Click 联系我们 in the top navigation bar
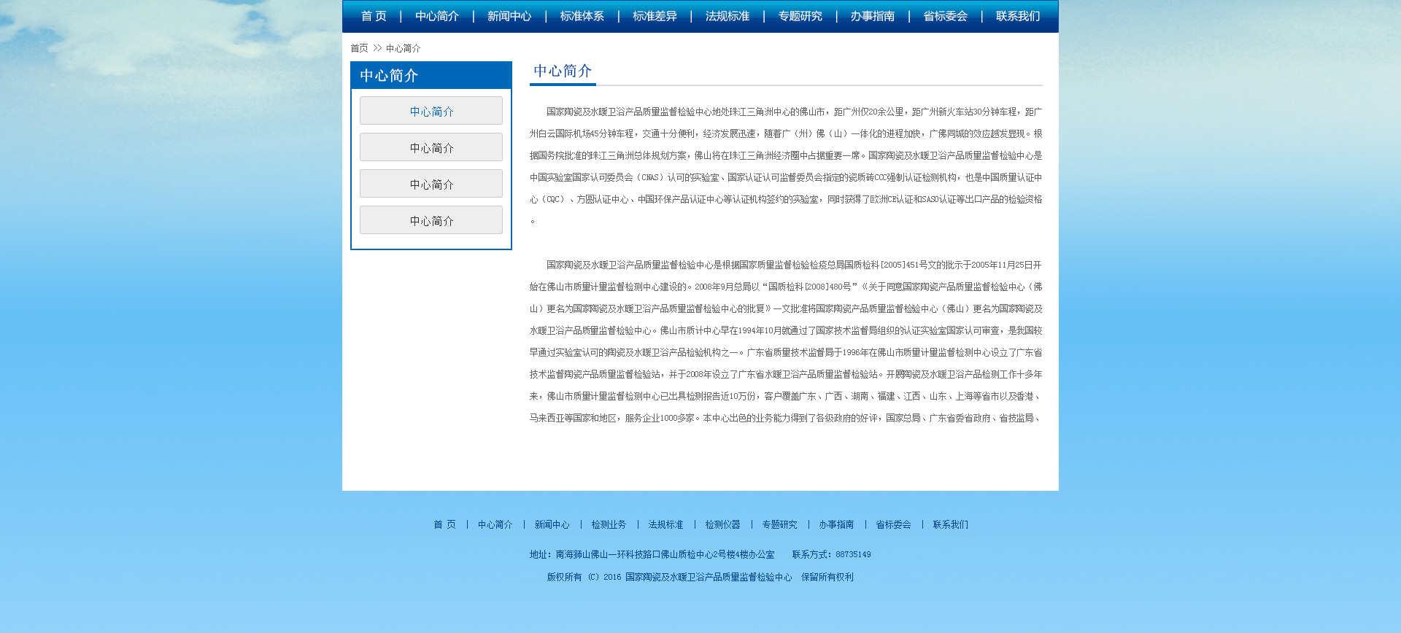The height and width of the screenshot is (633, 1401). 1018,16
